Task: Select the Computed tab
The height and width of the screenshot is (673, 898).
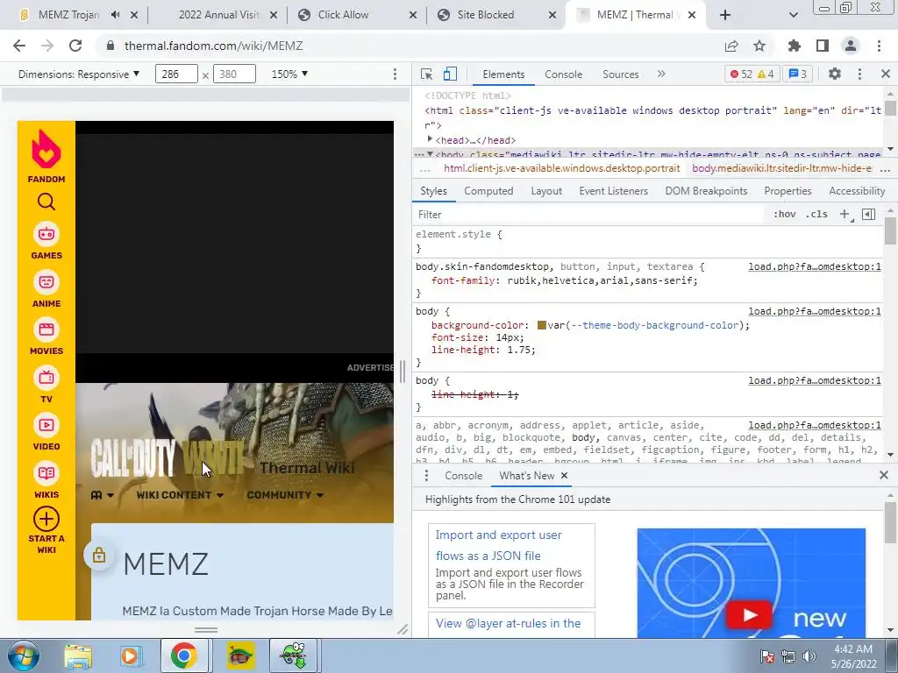Action: [x=488, y=191]
